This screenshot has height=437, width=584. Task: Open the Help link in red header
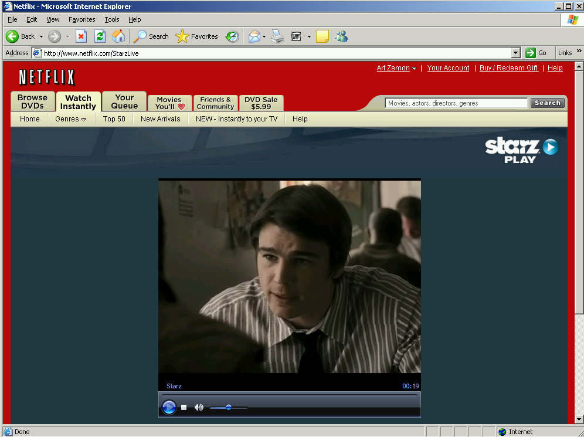tap(555, 68)
